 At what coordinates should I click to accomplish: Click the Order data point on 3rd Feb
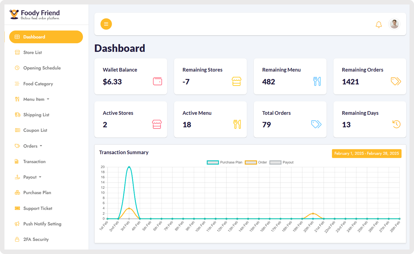point(129,208)
